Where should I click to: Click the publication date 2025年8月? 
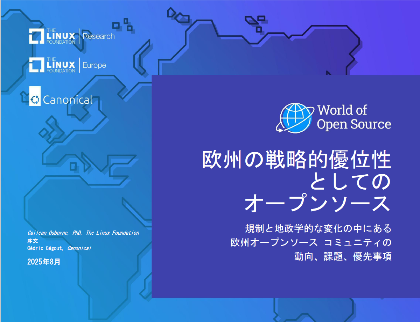click(x=43, y=261)
